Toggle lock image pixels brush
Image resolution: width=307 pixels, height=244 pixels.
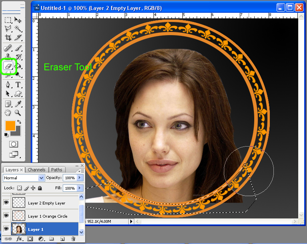(x=26, y=188)
